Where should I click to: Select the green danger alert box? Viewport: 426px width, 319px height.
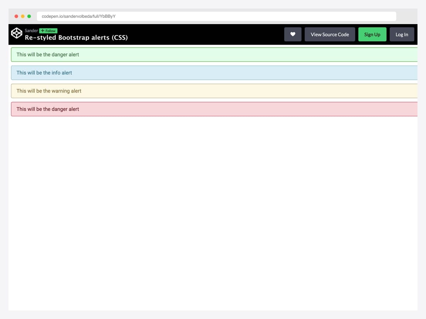pyautogui.click(x=214, y=55)
